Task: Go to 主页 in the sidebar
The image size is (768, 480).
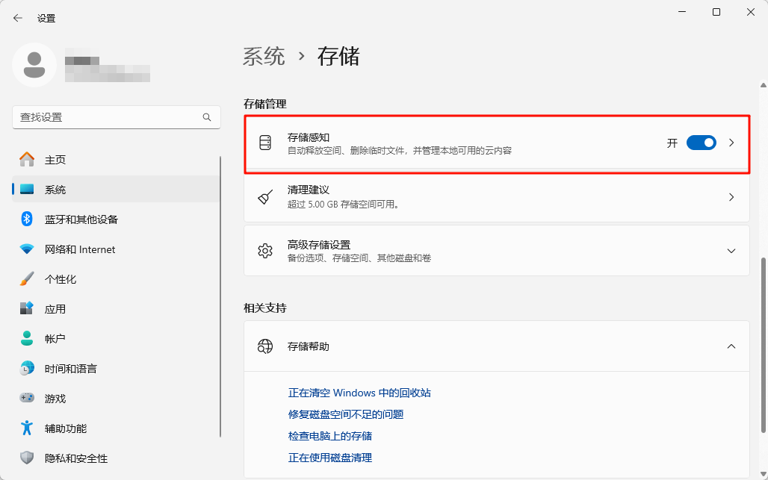Action: pyautogui.click(x=55, y=160)
